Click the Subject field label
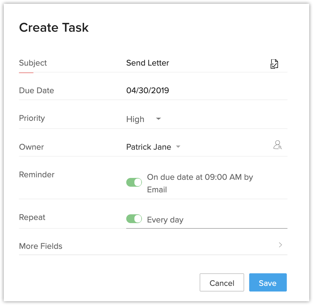The width and height of the screenshot is (313, 305). coord(33,63)
